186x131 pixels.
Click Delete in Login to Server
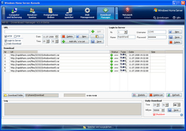175,42
